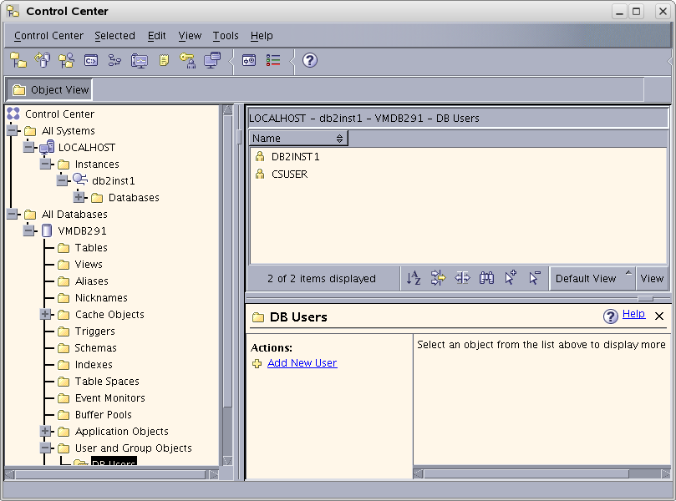Image resolution: width=676 pixels, height=501 pixels.
Task: Click the Deselect All cursor-minus icon
Action: click(535, 278)
